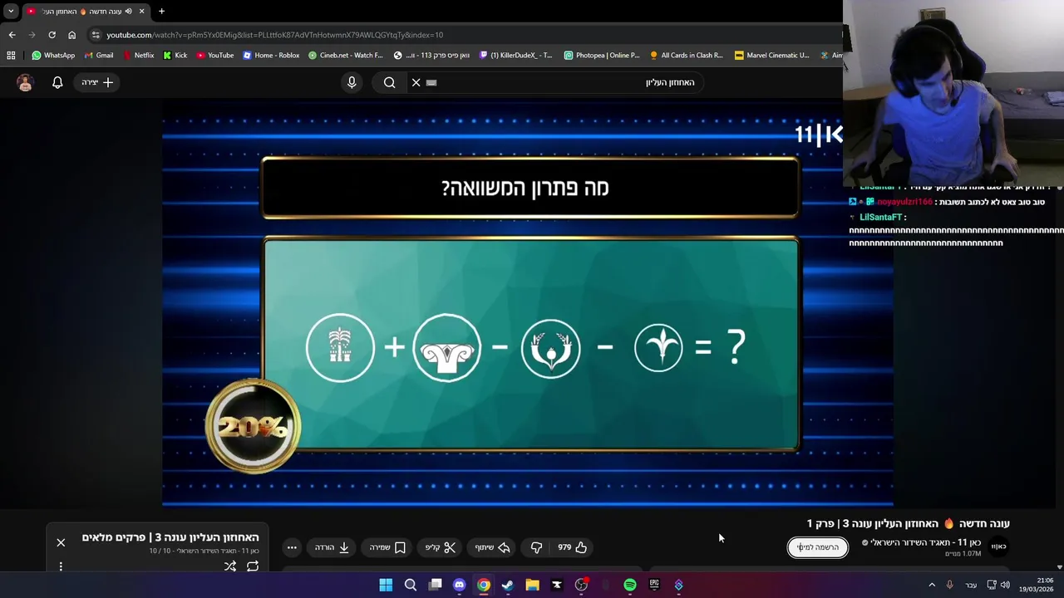Open the more actions three-dot menu
Viewport: 1064px width, 598px height.
point(292,547)
